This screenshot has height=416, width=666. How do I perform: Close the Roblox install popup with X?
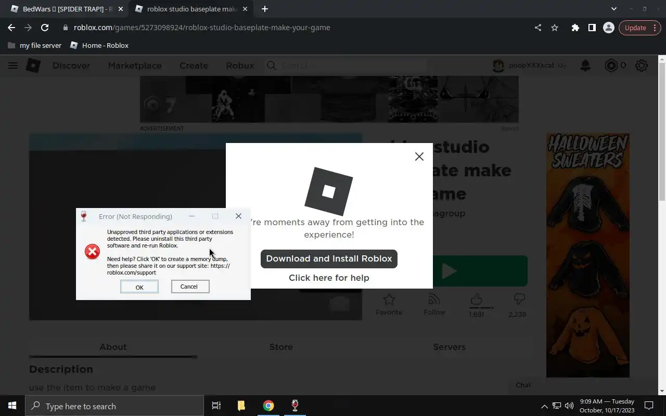coord(419,157)
